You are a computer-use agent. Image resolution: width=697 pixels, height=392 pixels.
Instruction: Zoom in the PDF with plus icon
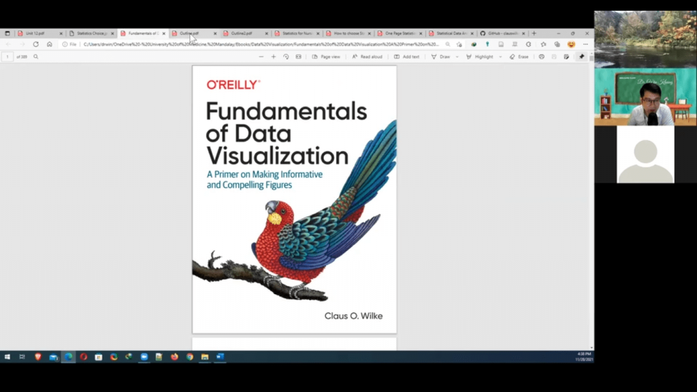pos(274,57)
